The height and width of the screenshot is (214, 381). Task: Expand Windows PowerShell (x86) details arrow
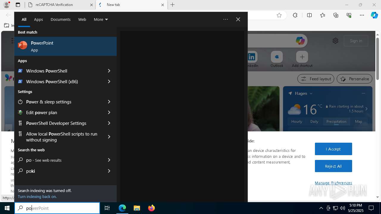click(109, 81)
